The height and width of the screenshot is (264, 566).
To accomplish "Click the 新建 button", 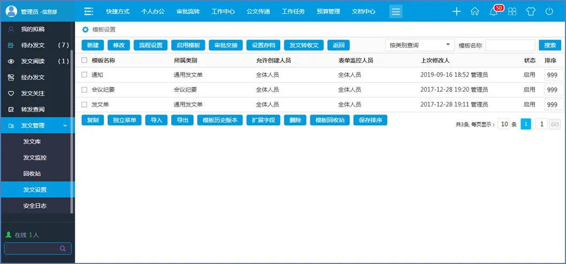I will click(93, 45).
